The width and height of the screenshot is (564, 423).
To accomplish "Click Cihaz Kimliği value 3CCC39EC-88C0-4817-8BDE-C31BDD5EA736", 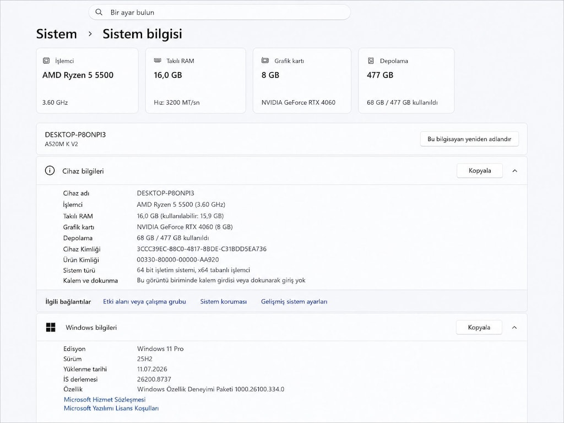I will point(202,249).
